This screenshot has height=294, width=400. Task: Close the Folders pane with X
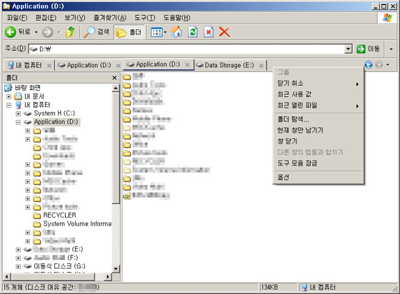(114, 78)
